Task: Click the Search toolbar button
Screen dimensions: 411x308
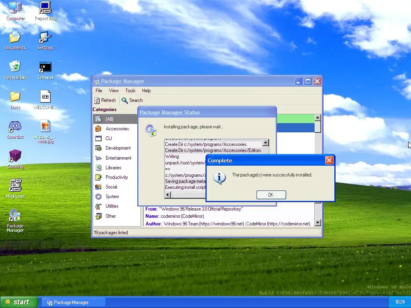Action: (x=132, y=100)
